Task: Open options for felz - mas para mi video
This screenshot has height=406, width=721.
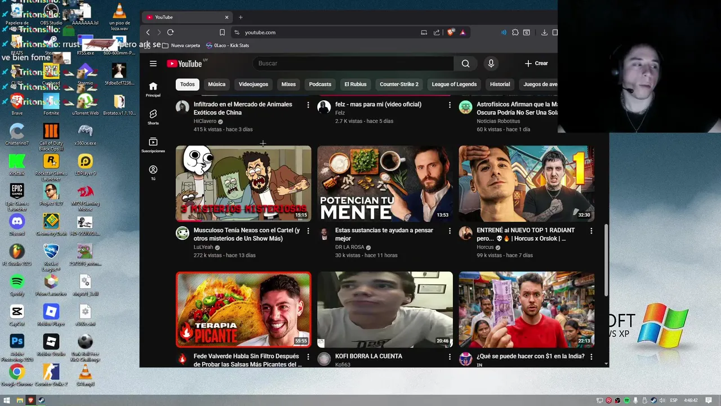Action: coord(449,105)
